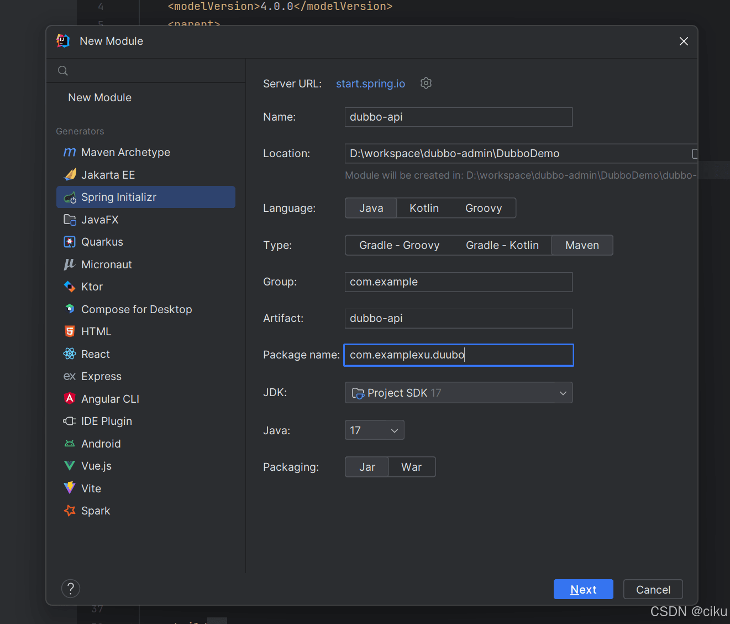Click the Jakarta EE feather icon
The width and height of the screenshot is (730, 624).
(x=70, y=175)
